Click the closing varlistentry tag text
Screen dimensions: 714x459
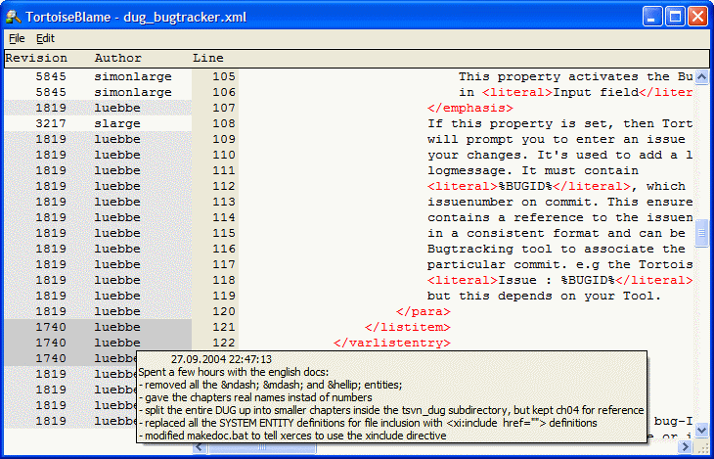coord(391,343)
